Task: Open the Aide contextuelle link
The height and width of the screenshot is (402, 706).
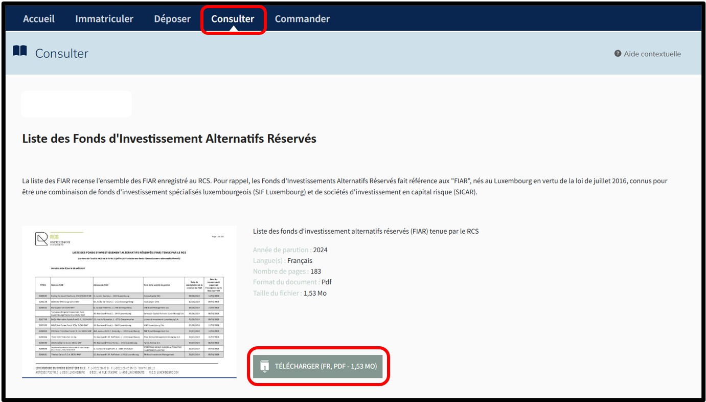Action: [x=652, y=54]
